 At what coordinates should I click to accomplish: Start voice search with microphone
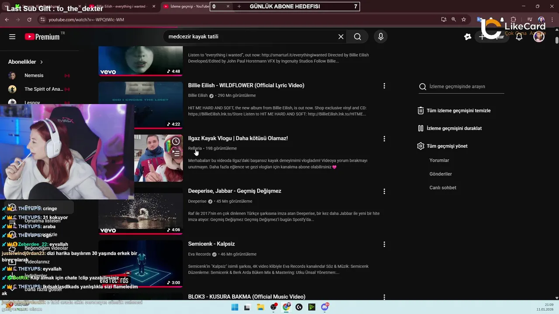[381, 37]
